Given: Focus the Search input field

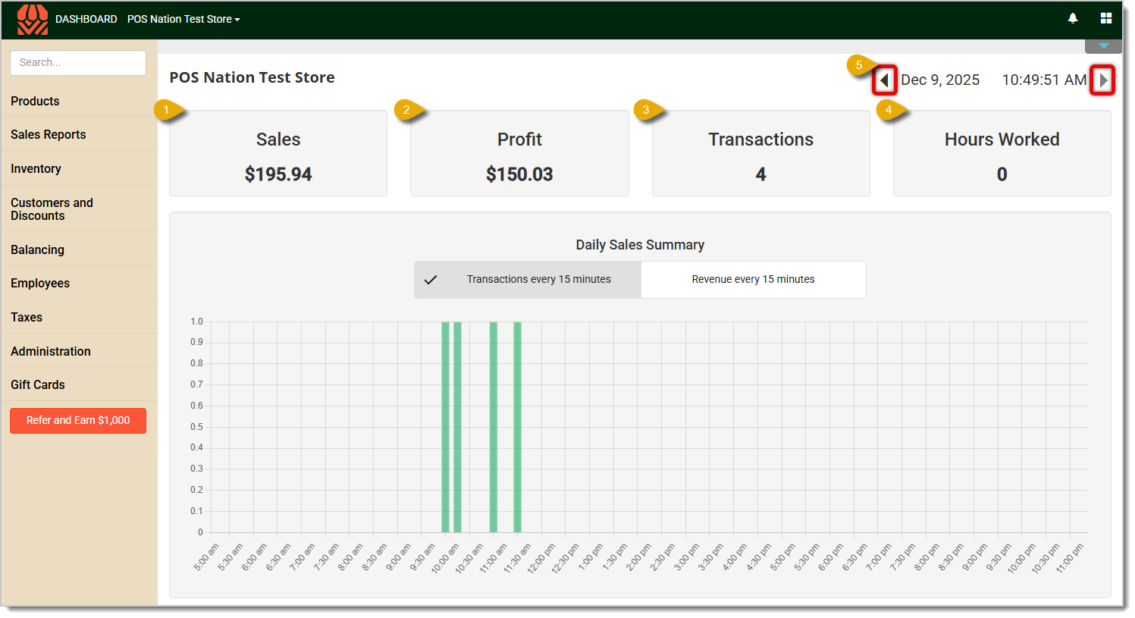Looking at the screenshot, I should coord(78,63).
